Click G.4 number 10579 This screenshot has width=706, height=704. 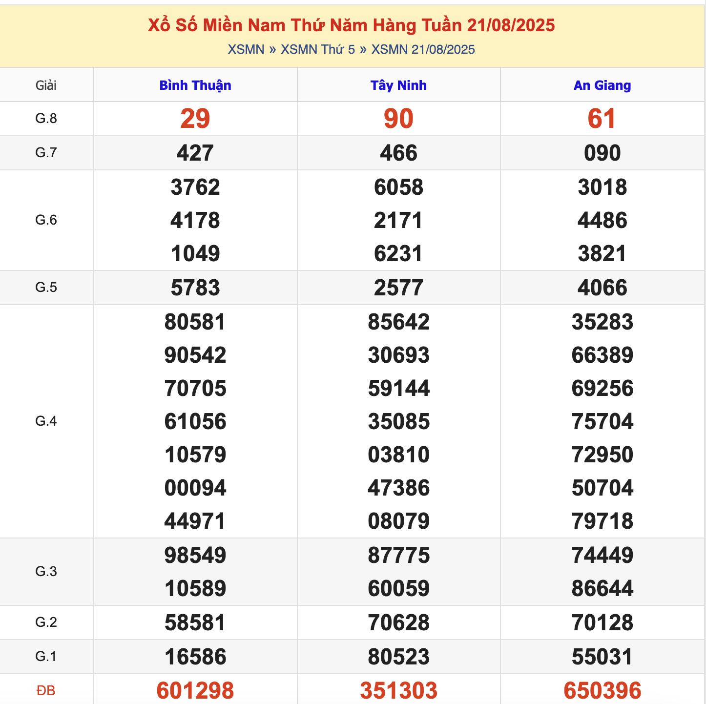(195, 455)
